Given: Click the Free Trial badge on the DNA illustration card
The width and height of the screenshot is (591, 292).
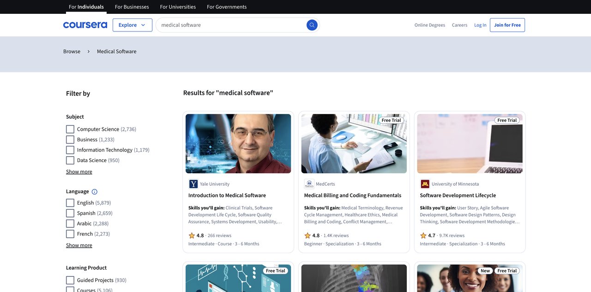Looking at the screenshot, I should pos(276,271).
